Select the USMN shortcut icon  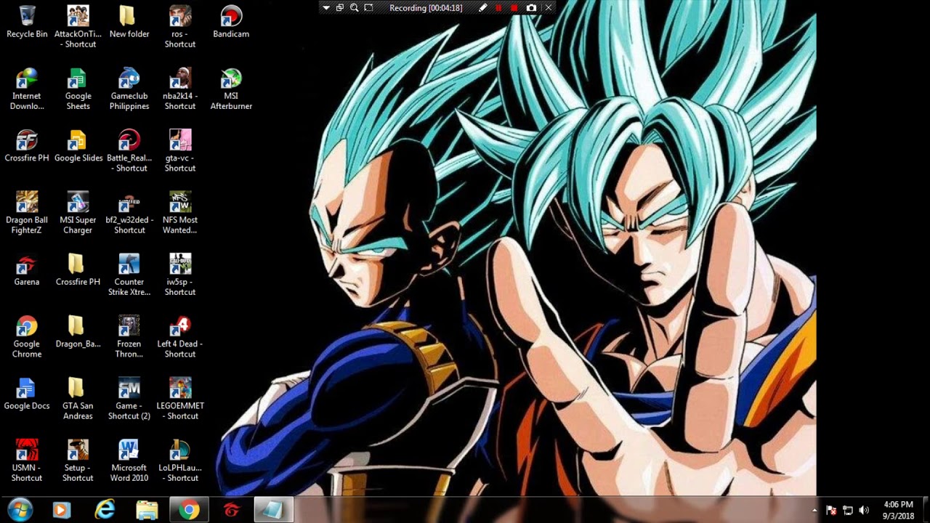point(27,461)
